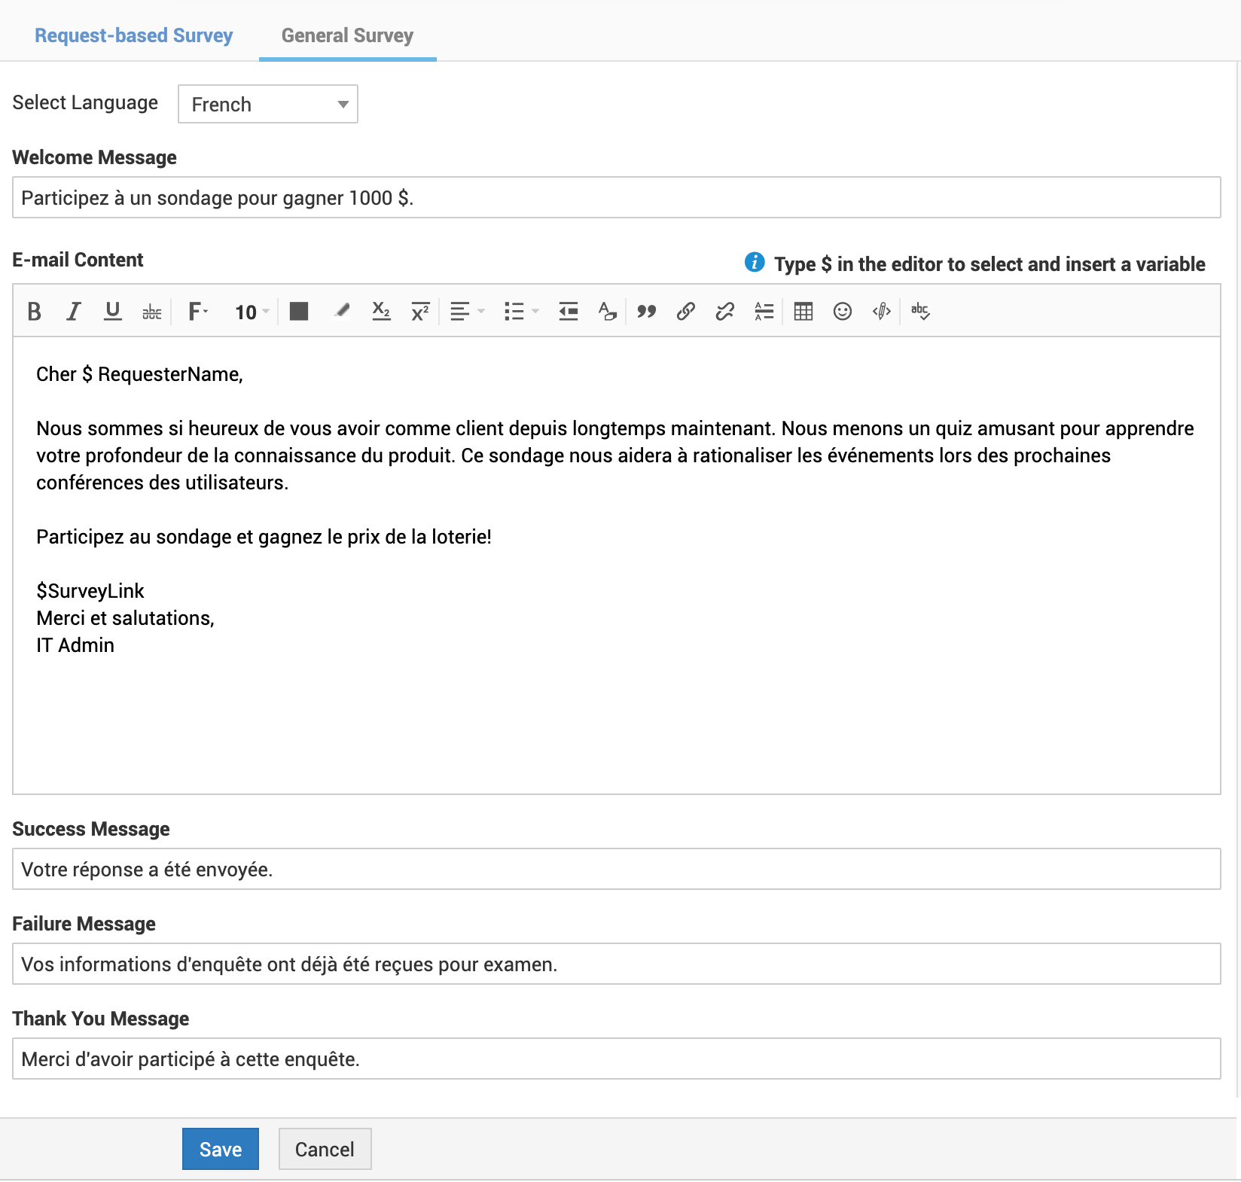
Task: Click the Save button
Action: [221, 1149]
